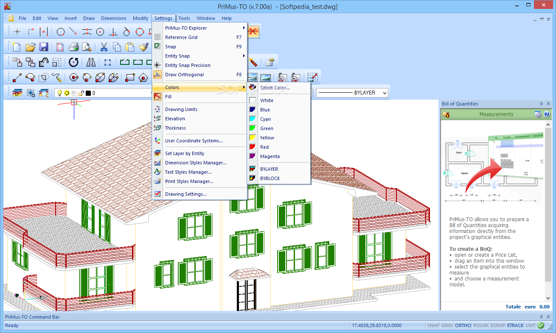Select the Polygon drawing tool
This screenshot has width=556, height=333.
click(x=143, y=78)
